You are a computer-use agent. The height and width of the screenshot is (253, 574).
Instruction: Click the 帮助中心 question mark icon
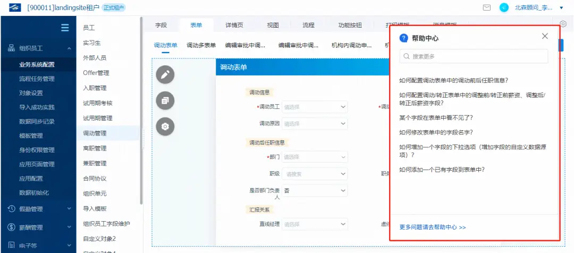[404, 38]
